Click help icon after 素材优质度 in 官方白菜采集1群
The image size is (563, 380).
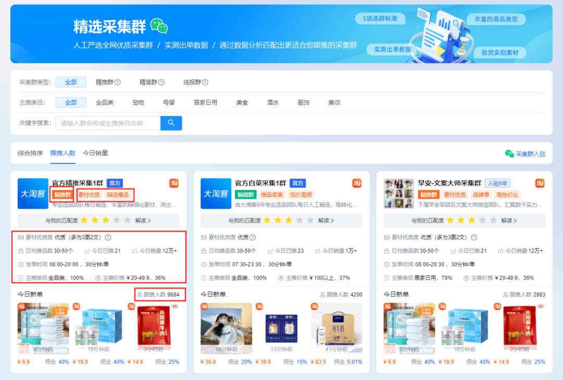252,237
